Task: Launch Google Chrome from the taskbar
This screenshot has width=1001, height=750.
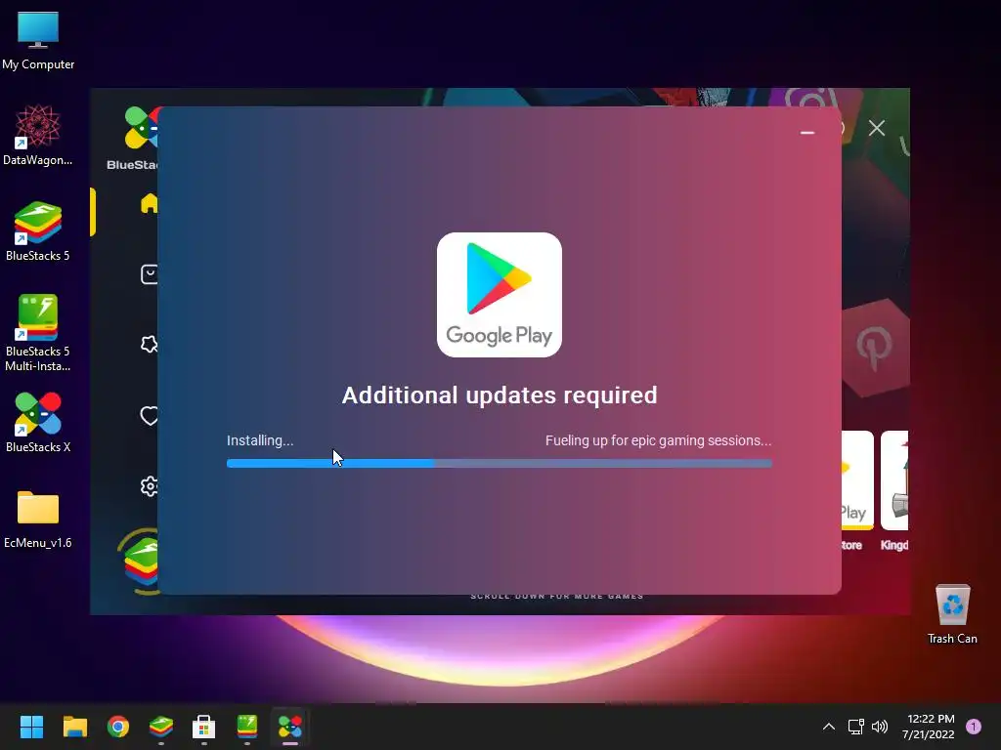Action: coord(118,727)
